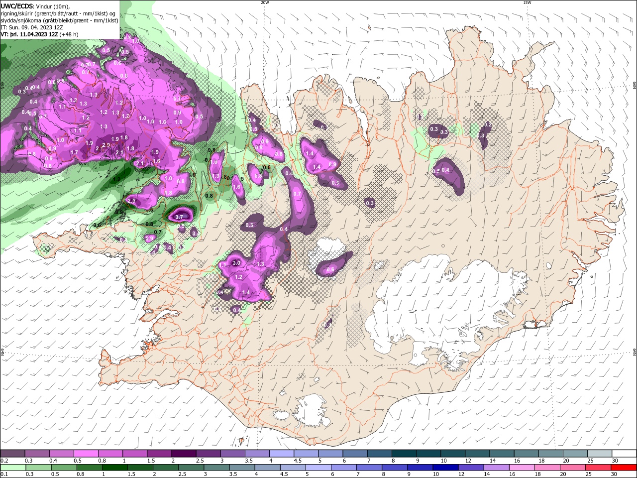Pick the lower-row swatch between 1 and 1.5

(114, 468)
